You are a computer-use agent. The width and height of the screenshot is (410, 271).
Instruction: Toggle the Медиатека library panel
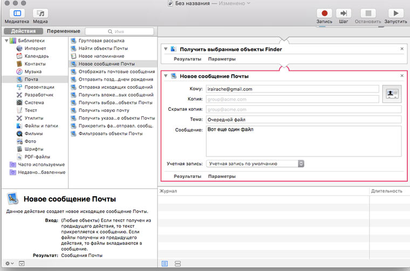[16, 13]
